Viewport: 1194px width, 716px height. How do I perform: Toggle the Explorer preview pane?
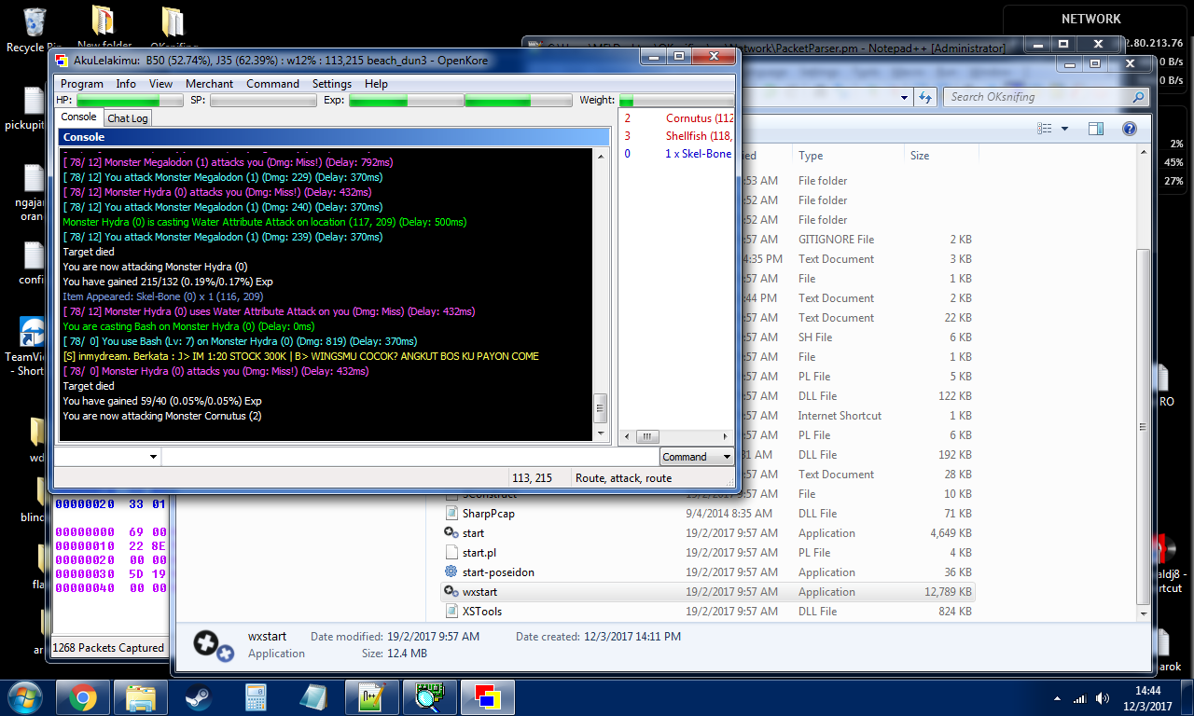point(1095,129)
